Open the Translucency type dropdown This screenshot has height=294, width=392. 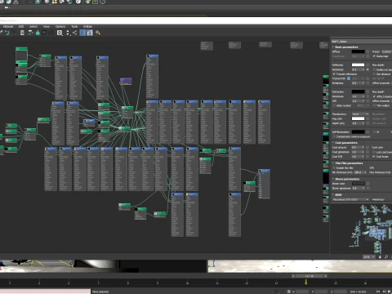click(x=360, y=114)
